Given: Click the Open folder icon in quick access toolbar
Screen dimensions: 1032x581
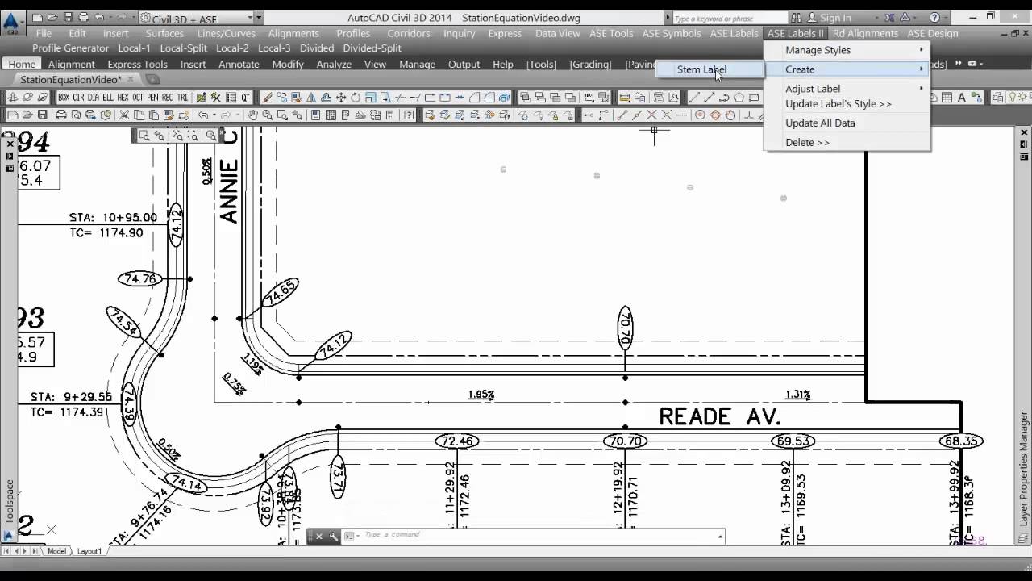Looking at the screenshot, I should coord(52,17).
